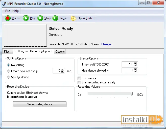Click the microphone app icon in title bar
Image resolution: width=166 pixels, height=129 pixels.
[4, 4]
